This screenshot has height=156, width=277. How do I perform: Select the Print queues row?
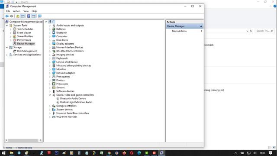click(x=63, y=77)
